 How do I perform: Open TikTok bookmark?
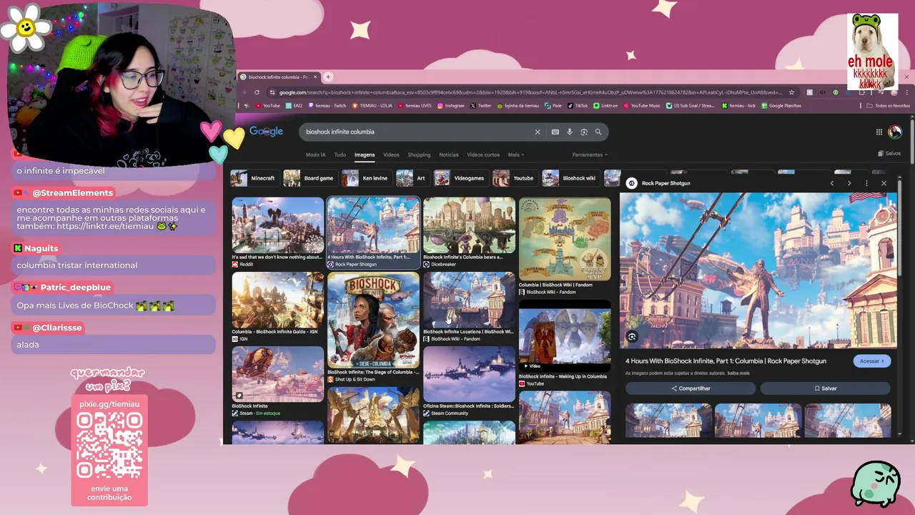click(x=578, y=106)
